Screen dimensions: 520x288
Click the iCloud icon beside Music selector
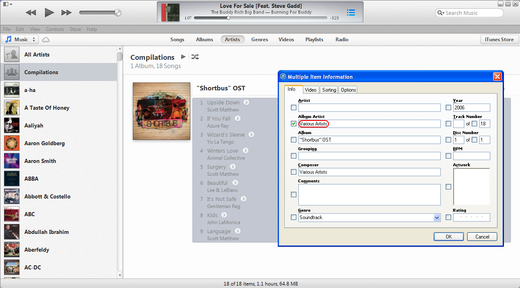(46, 40)
